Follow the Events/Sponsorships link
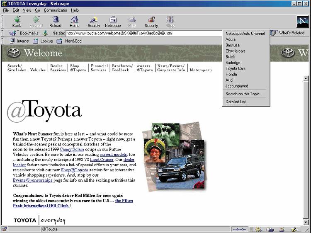 [x=33, y=180]
